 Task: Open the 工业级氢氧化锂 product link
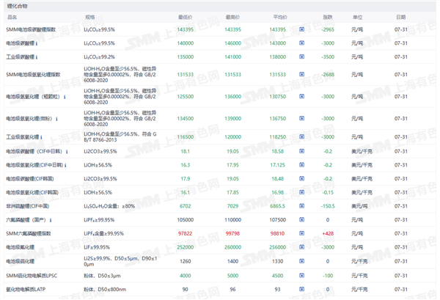click(x=23, y=137)
